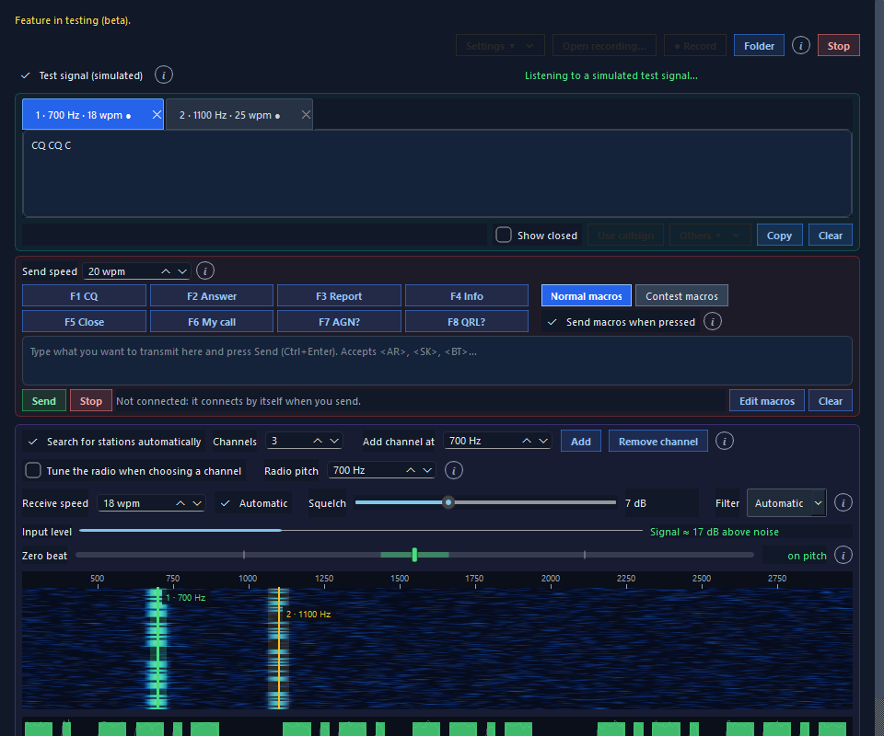Increase Send speed with up arrow
This screenshot has width=884, height=736.
click(x=166, y=271)
